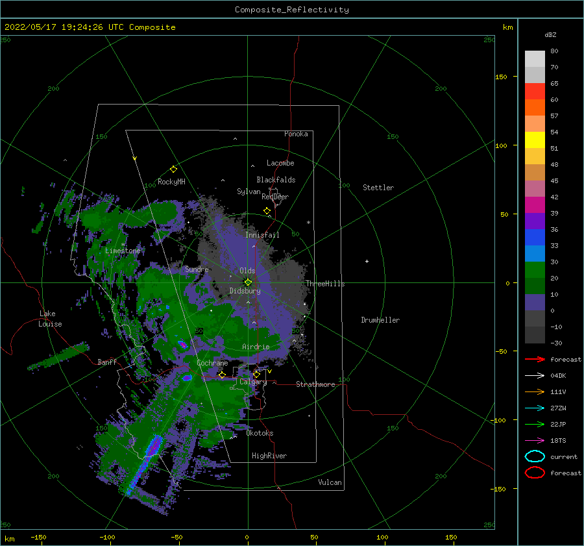Select the -10 dBZ dark gray swatch
Screen dimensions: 584x546
click(535, 334)
